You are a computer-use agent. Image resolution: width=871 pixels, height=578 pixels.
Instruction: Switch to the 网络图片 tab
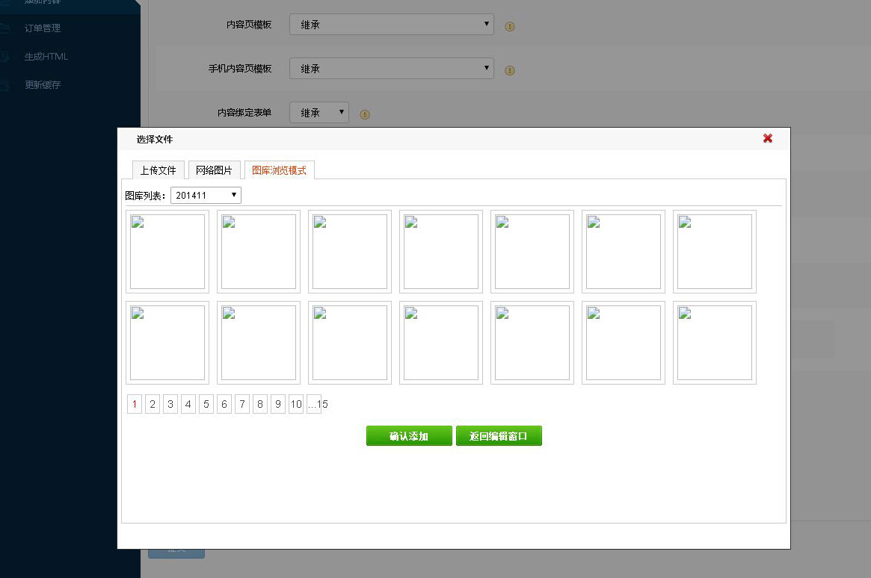click(214, 170)
